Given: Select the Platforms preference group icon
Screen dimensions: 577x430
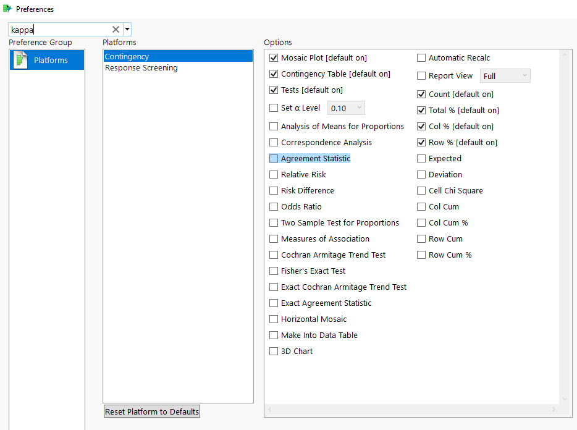Looking at the screenshot, I should coord(21,60).
